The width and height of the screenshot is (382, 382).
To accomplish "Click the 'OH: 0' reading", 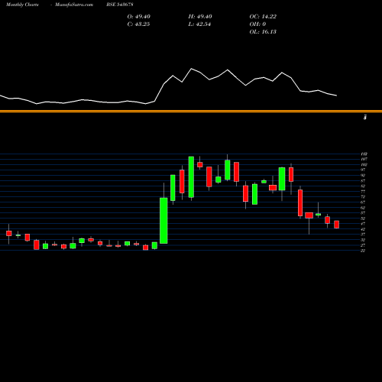I will tap(257, 24).
